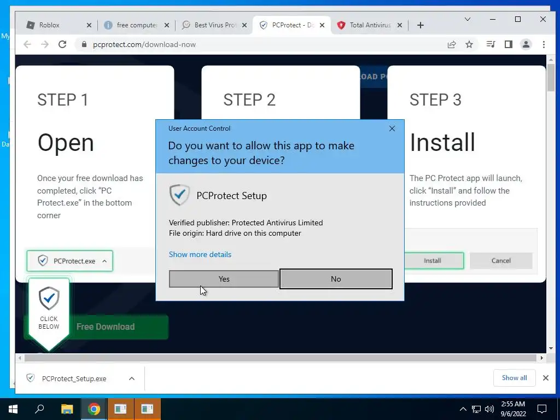Close the User Account Control dialog
This screenshot has width=560, height=420.
click(392, 129)
